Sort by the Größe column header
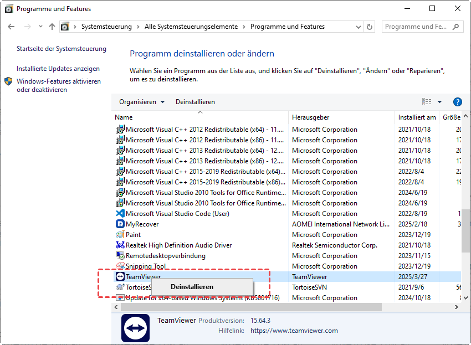471x345 pixels. click(x=451, y=117)
